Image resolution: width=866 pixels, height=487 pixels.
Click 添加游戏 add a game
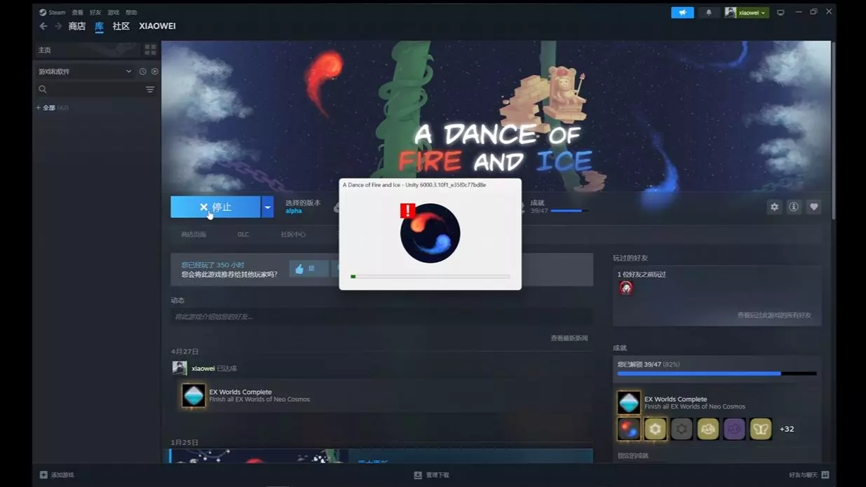pyautogui.click(x=57, y=475)
